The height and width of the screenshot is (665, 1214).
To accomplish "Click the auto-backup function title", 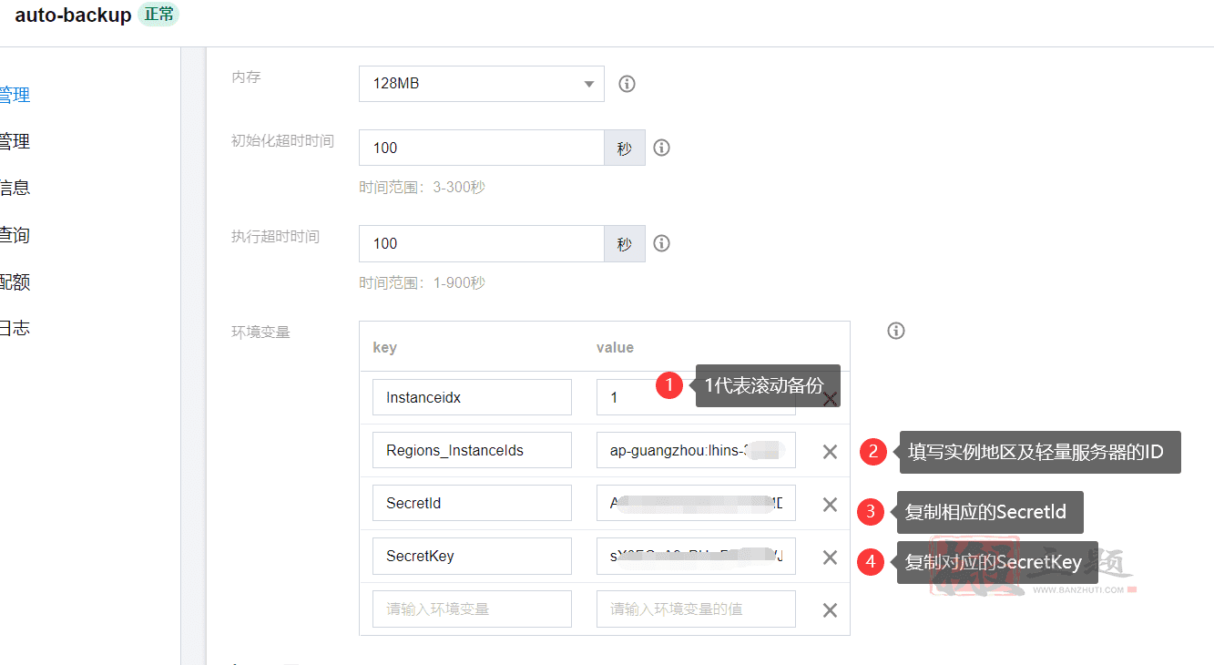I will pyautogui.click(x=73, y=15).
